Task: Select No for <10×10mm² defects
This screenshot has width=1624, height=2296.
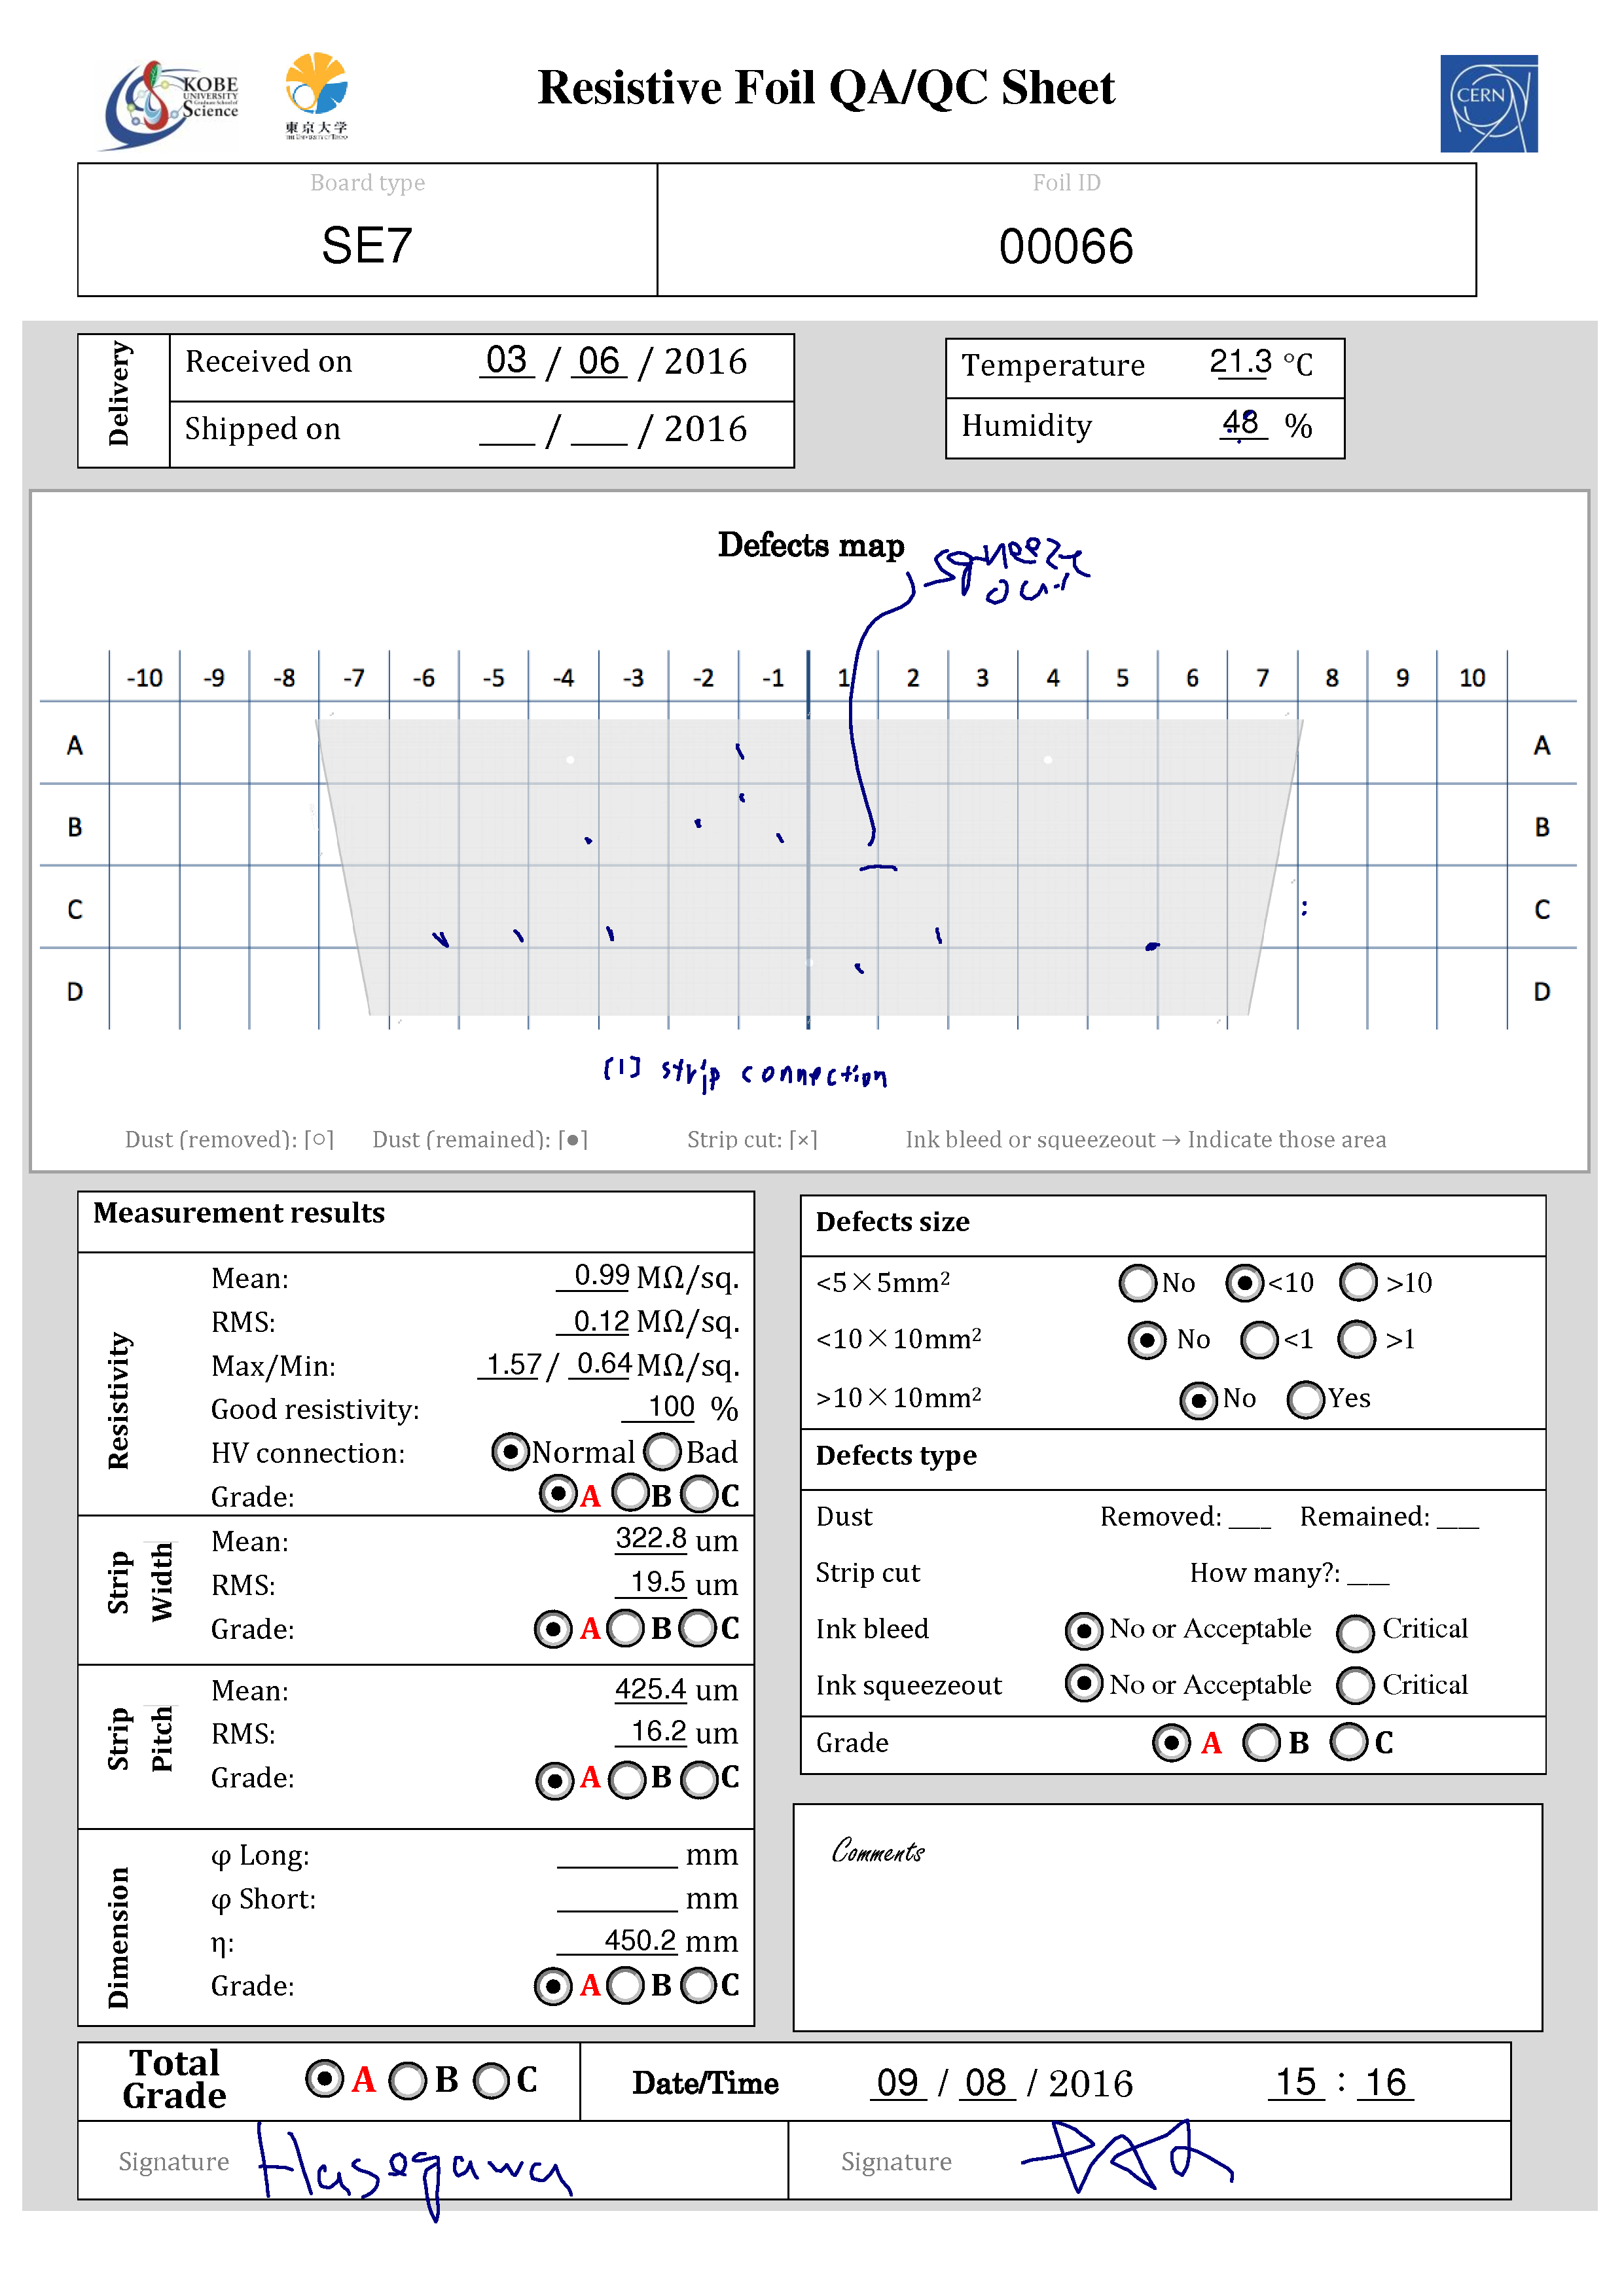Action: point(1146,1339)
